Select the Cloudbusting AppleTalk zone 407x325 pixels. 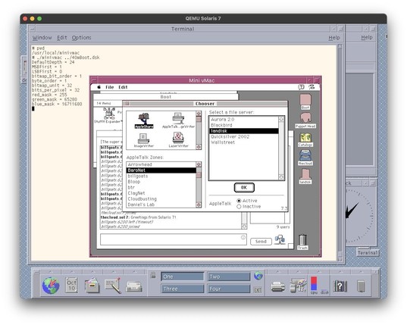(142, 199)
